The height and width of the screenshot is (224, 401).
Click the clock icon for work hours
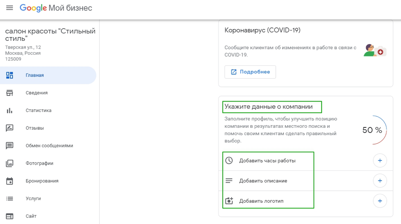(229, 160)
